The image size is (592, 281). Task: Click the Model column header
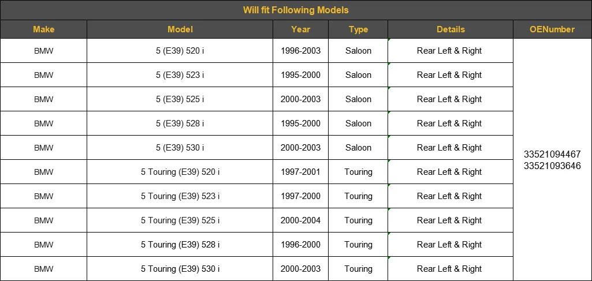pyautogui.click(x=180, y=29)
